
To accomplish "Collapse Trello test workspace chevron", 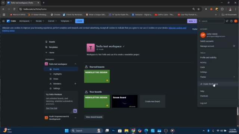I will tap(75, 64).
